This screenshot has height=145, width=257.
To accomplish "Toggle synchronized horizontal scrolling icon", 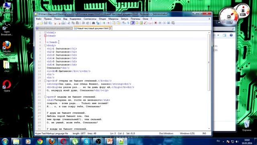I will coord(118,23).
